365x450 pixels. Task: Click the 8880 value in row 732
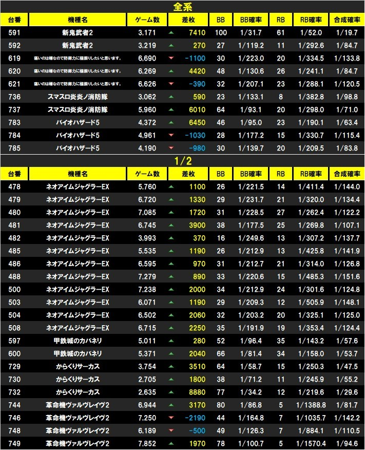coord(197,392)
